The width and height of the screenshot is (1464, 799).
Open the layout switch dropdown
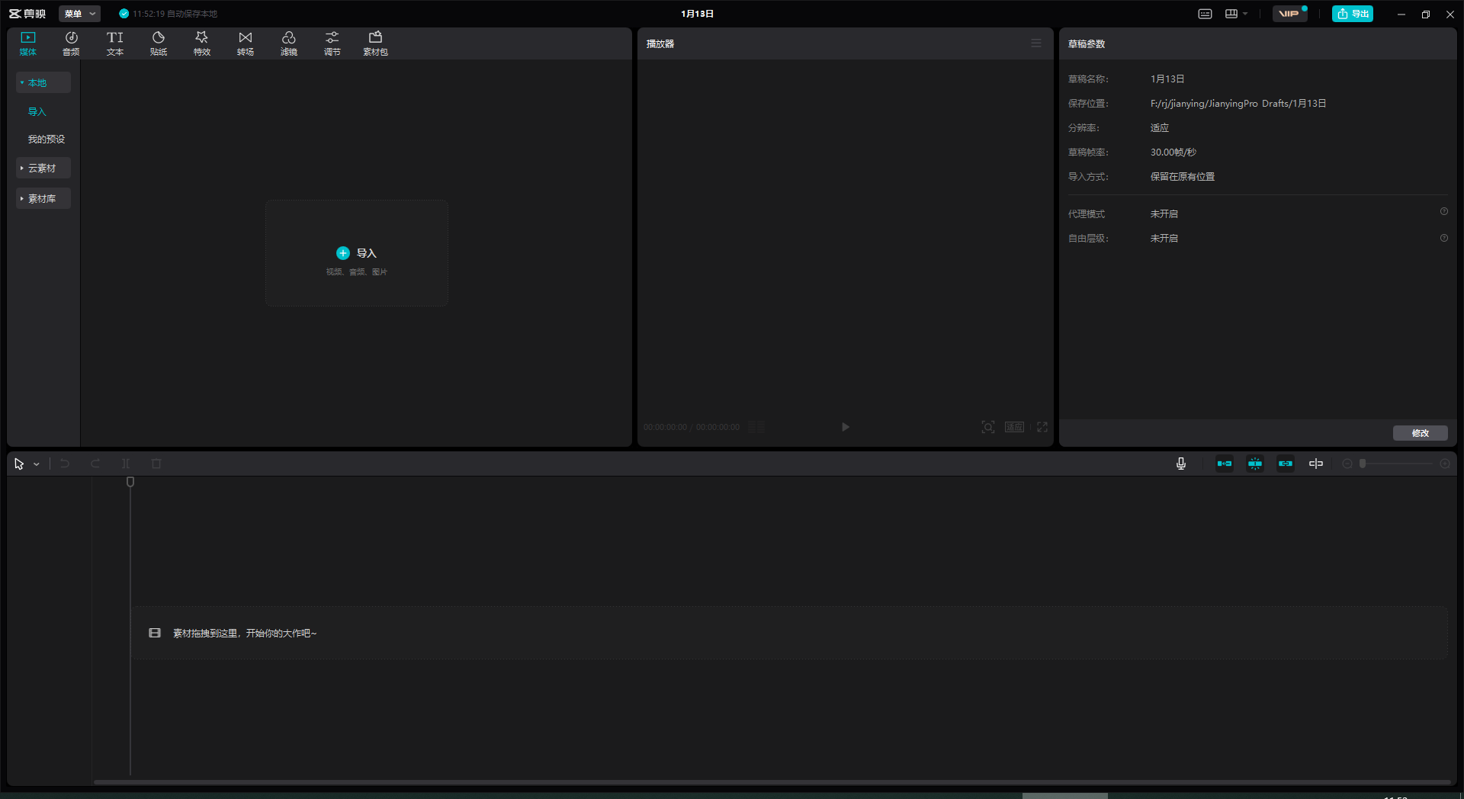pos(1236,14)
